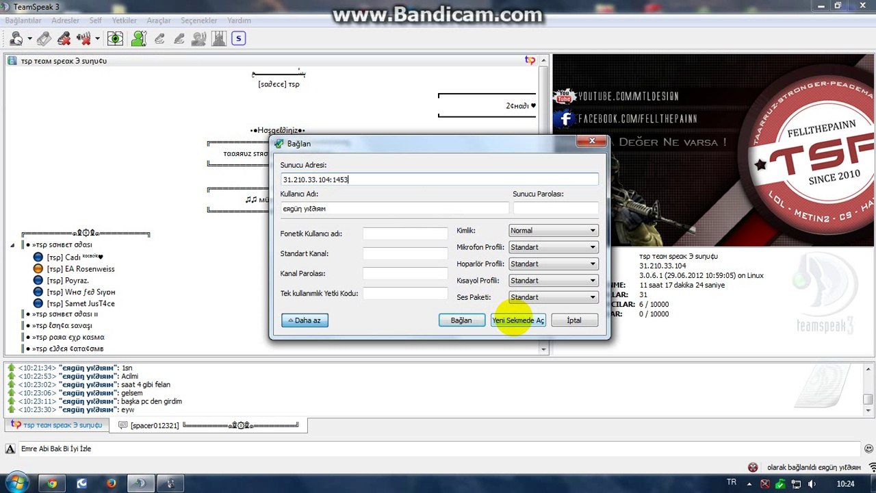Open the Ses Paketi dropdown

click(x=554, y=297)
